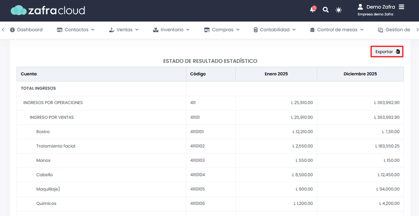Expand the Contabilidad chevron
Image resolution: width=419 pixels, height=216 pixels.
[x=294, y=30]
